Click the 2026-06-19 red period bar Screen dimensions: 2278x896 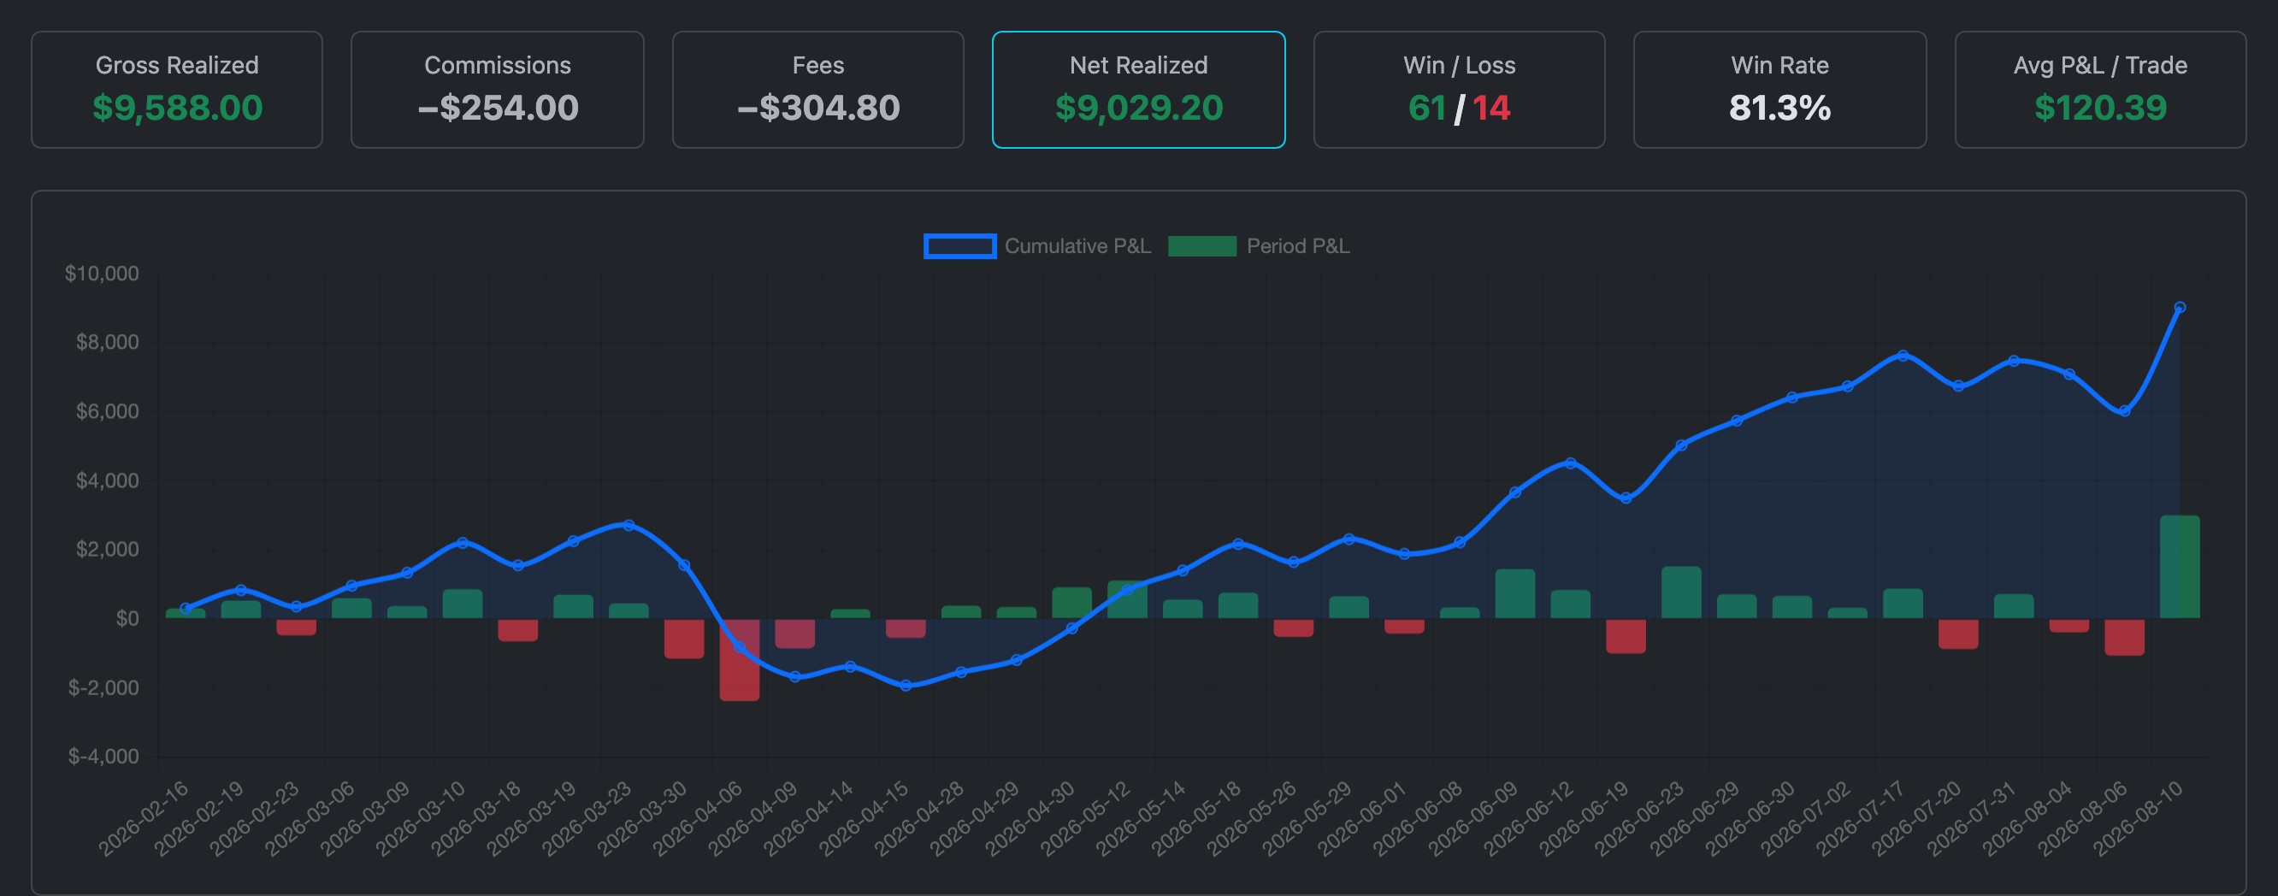tap(1626, 636)
